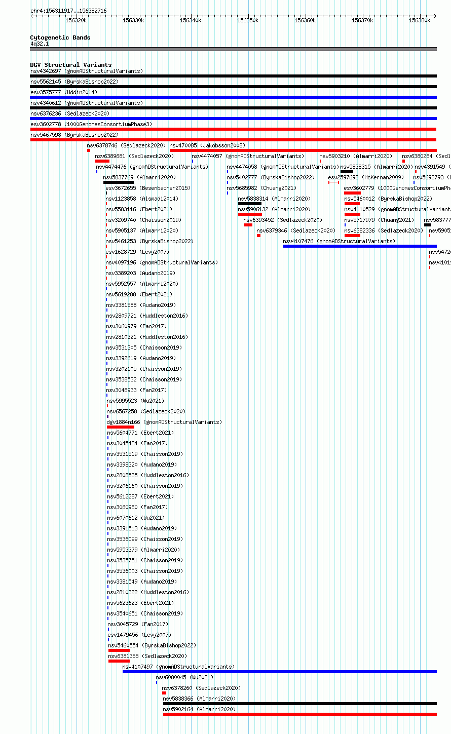Click the black bar under nsv5838366 (Almarri2020)
This screenshot has height=734, width=451.
click(300, 704)
